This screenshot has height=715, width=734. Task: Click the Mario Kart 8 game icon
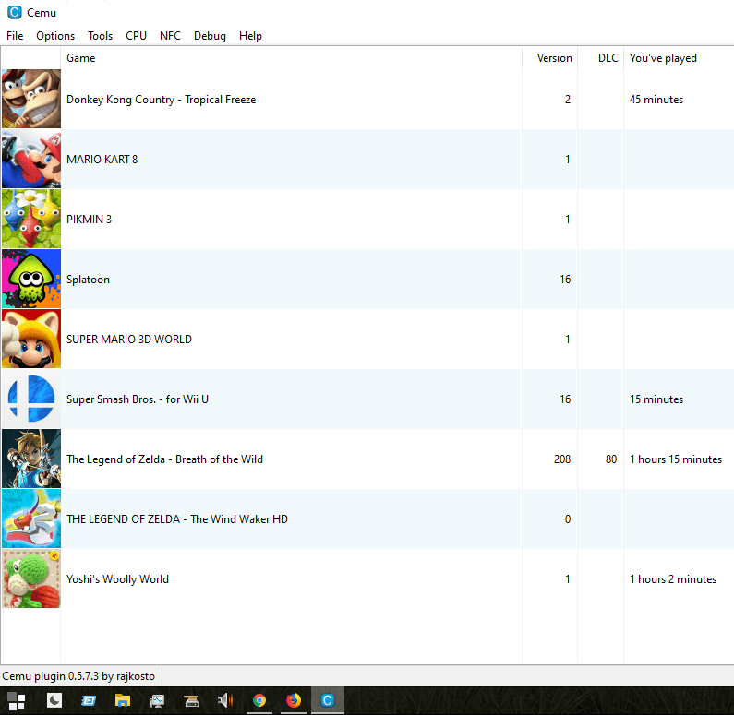31,159
